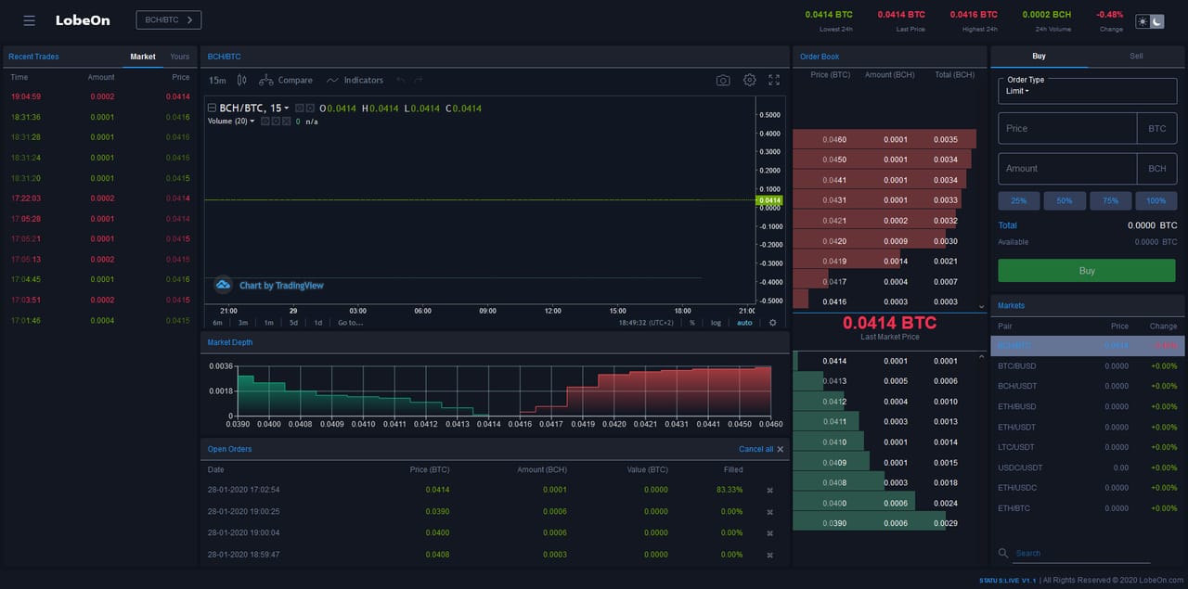Select the Sell order tab
The height and width of the screenshot is (589, 1188).
pyautogui.click(x=1136, y=57)
